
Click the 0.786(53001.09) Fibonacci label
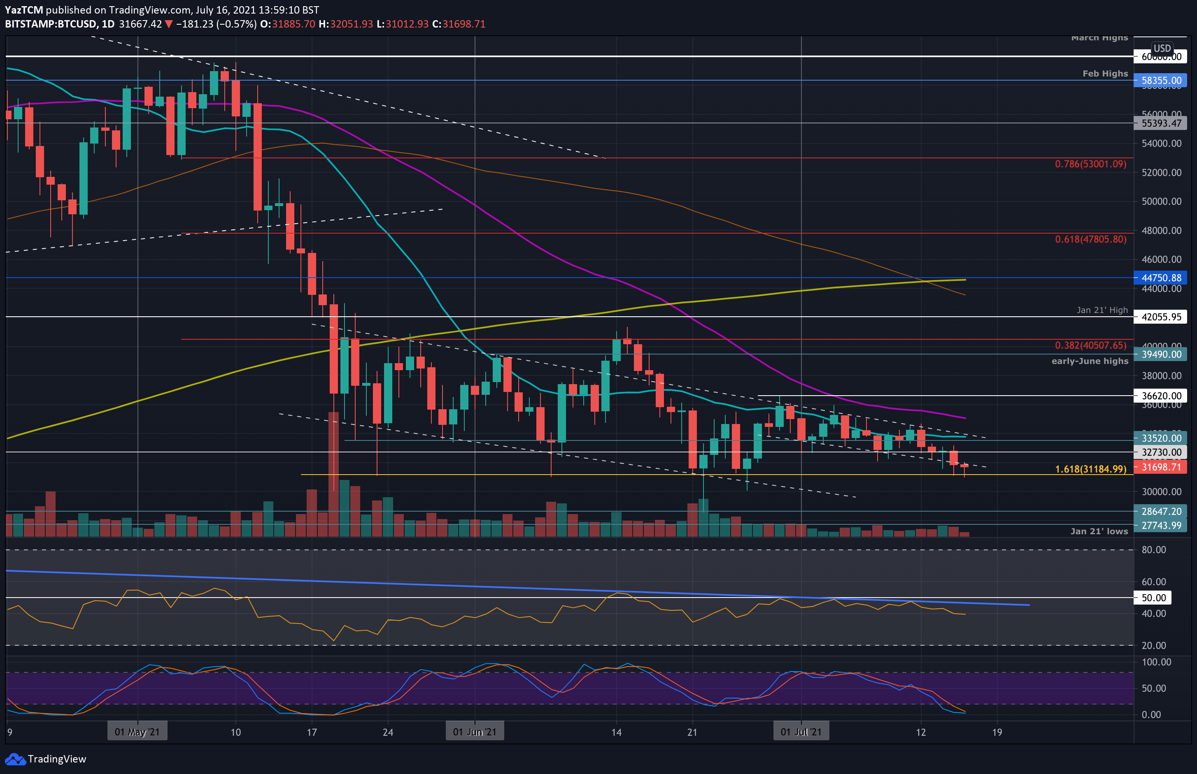(1090, 165)
